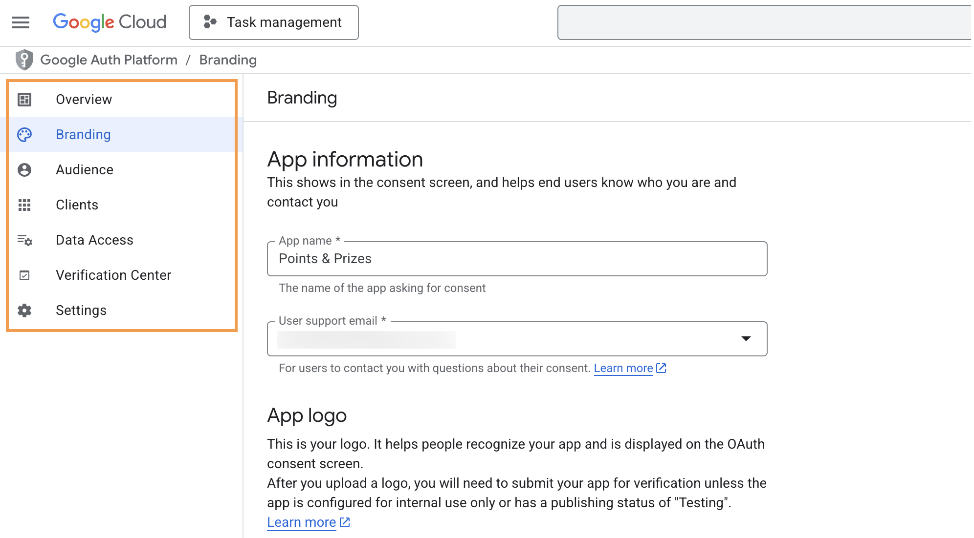Click the Overview grid icon
974x538 pixels.
(24, 99)
